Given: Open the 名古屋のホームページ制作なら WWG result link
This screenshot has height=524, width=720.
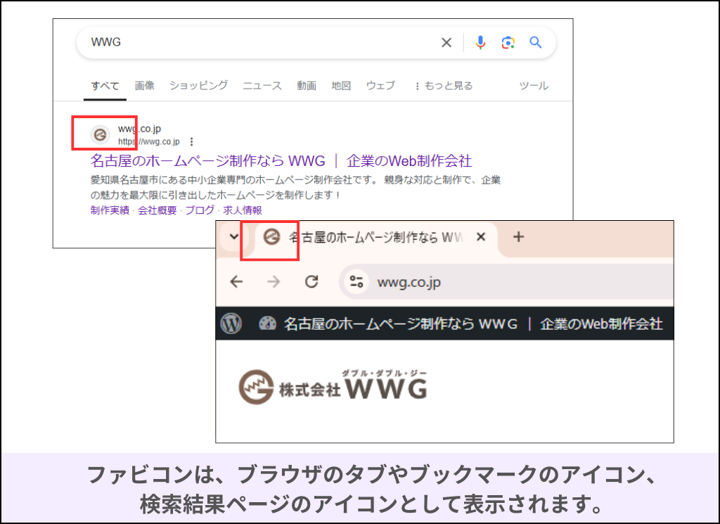Looking at the screenshot, I should coord(281,161).
